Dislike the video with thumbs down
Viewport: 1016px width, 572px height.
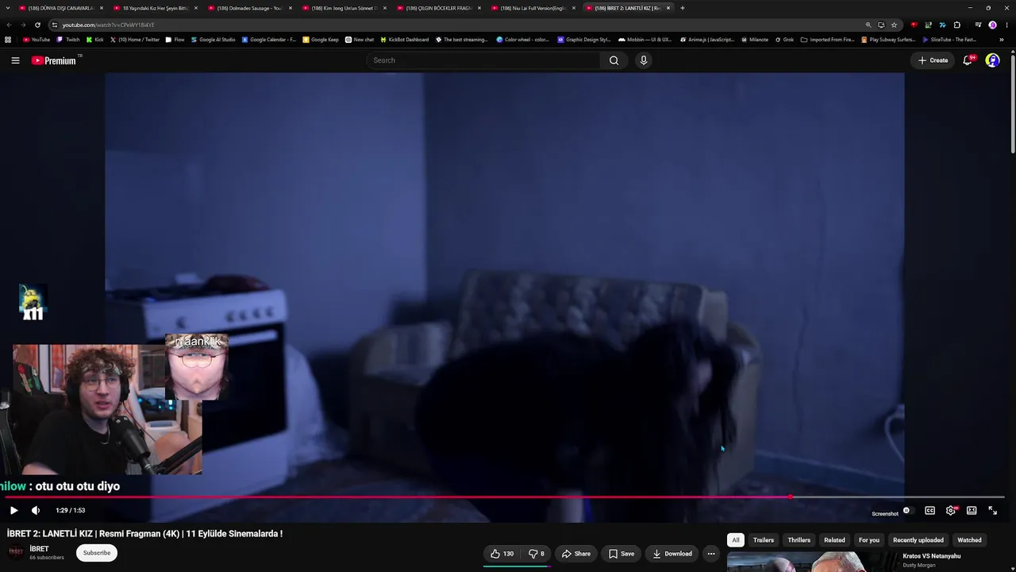(537, 554)
